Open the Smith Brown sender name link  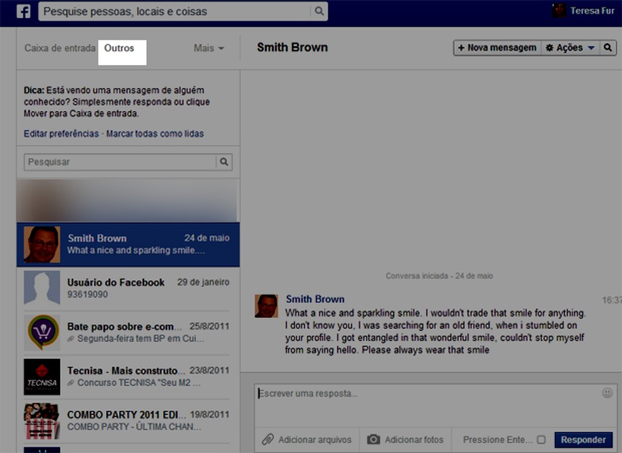(315, 299)
